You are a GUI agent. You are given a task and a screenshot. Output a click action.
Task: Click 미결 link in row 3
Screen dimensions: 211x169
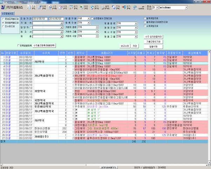click(8, 63)
